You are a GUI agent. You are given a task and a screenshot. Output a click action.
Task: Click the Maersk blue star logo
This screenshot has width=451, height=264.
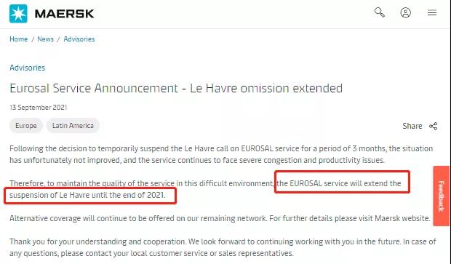(18, 14)
